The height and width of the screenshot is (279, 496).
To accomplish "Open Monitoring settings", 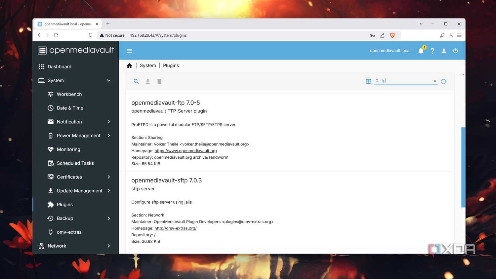I will coord(76,149).
